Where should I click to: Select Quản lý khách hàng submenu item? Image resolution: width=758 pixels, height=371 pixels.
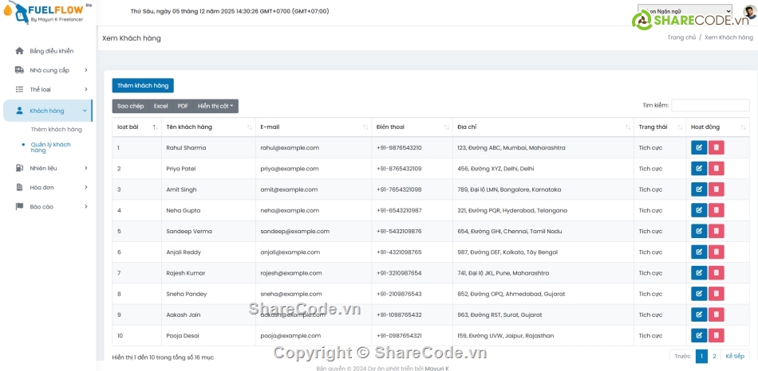coord(51,146)
